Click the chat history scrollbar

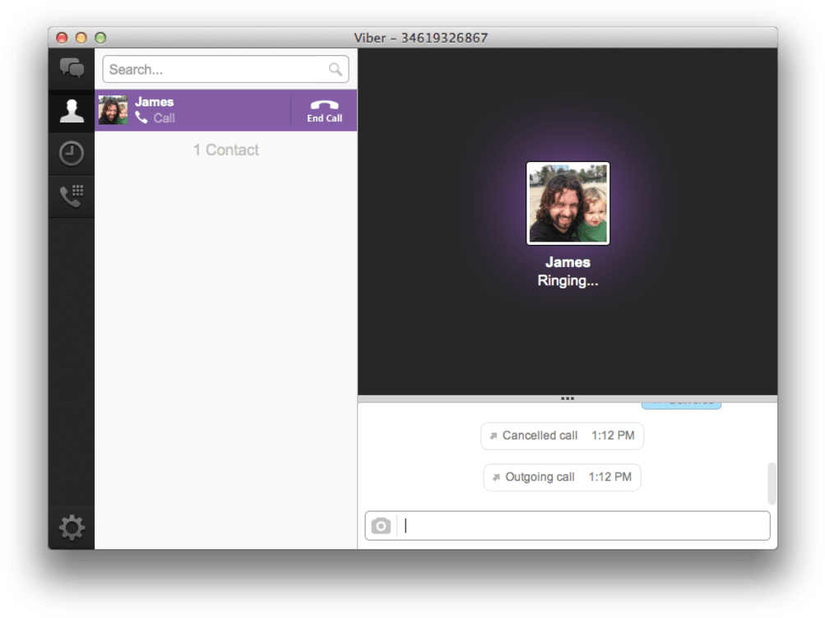tap(772, 483)
